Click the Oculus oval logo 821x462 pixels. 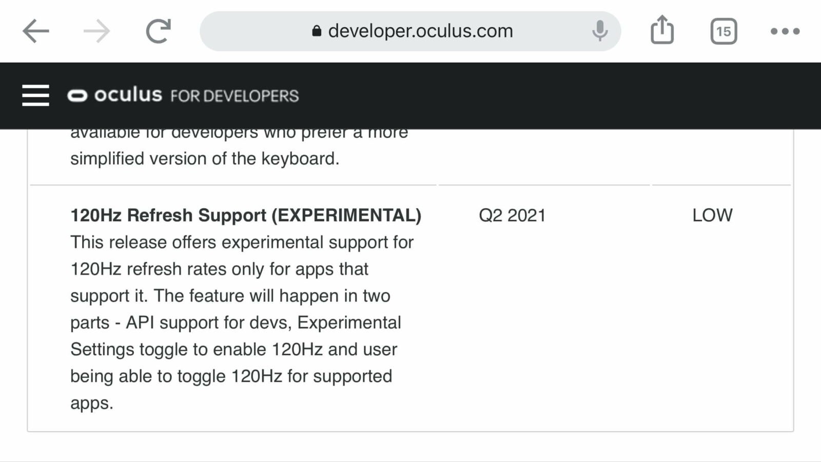pos(77,96)
